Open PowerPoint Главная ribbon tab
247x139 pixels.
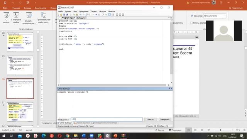coord(16,8)
